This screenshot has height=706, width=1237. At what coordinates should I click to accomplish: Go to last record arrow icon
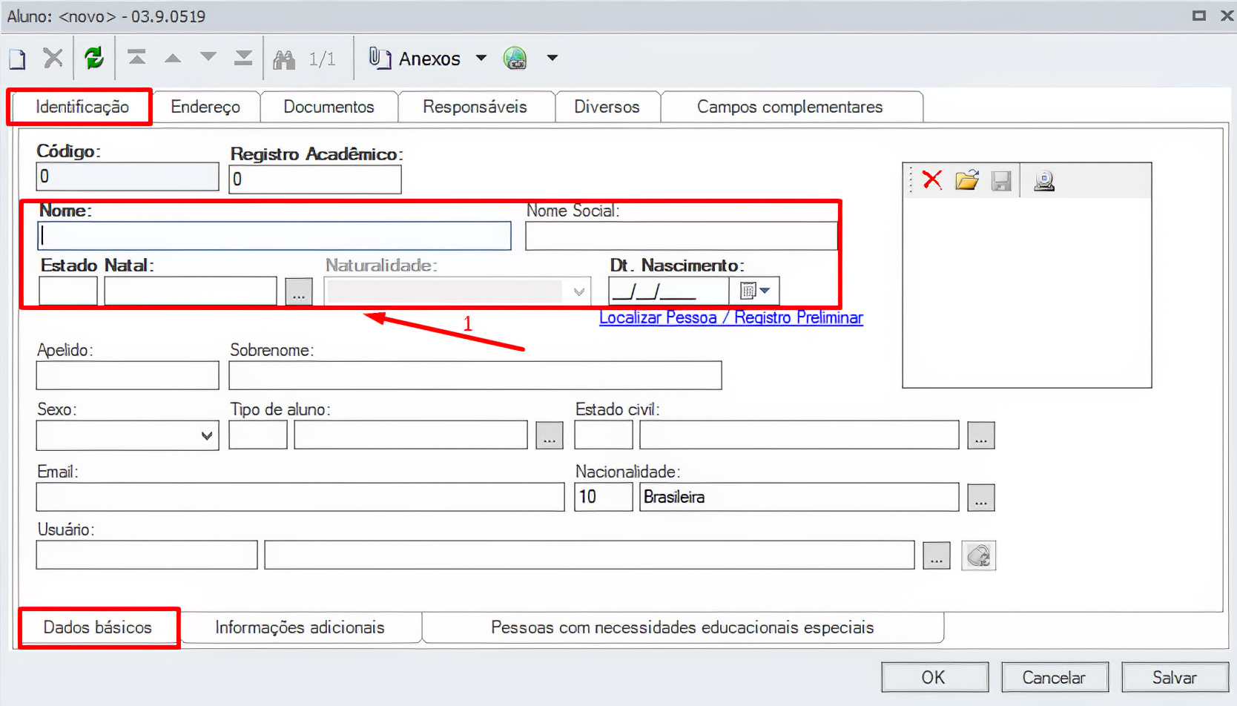coord(243,58)
